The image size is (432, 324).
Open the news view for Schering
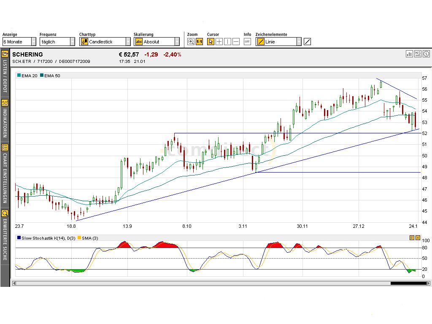coord(418,54)
